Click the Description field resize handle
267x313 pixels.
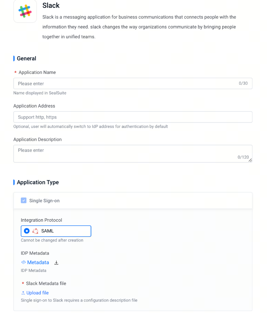(250, 160)
